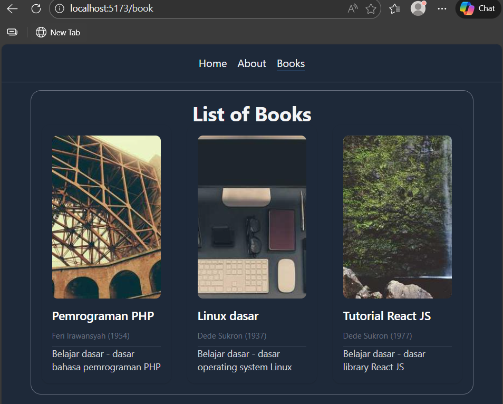The image size is (503, 404).
Task: Open Copilot Chat button
Action: (478, 8)
